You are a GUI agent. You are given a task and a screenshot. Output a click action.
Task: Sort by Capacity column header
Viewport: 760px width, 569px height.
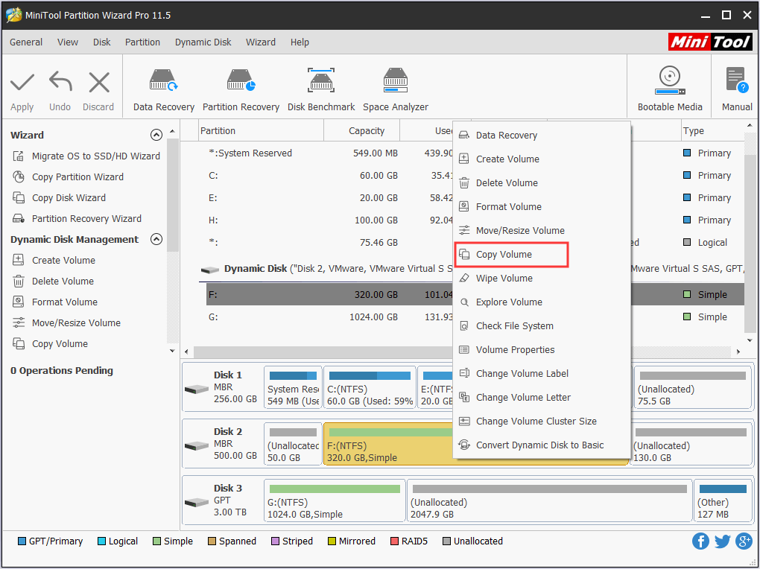[x=361, y=131]
